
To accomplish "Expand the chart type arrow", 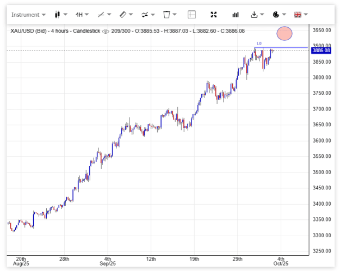I will [x=65, y=15].
